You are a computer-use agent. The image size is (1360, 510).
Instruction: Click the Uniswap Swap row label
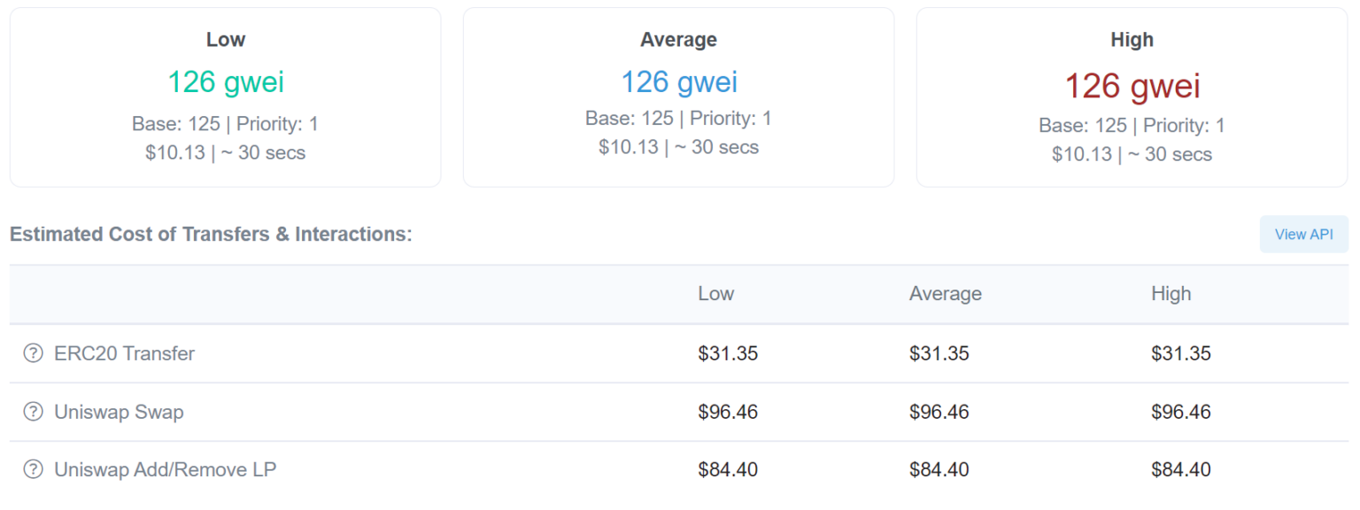[119, 412]
